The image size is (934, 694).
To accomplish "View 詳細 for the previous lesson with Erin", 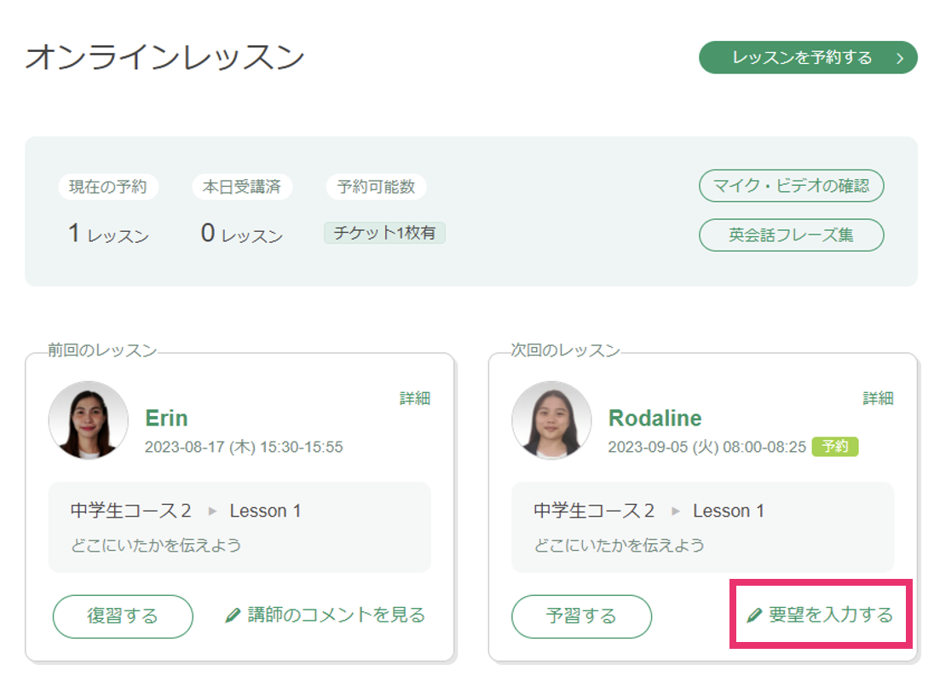I will [x=415, y=398].
